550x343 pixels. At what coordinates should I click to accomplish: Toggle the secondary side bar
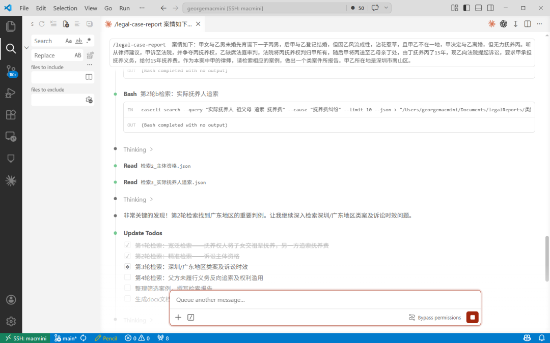[x=490, y=8]
